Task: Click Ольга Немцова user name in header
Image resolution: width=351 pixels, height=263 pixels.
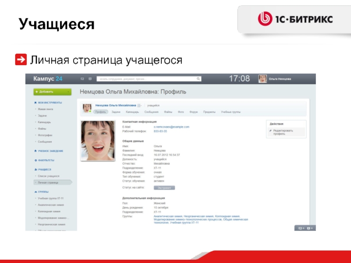Action: point(280,79)
